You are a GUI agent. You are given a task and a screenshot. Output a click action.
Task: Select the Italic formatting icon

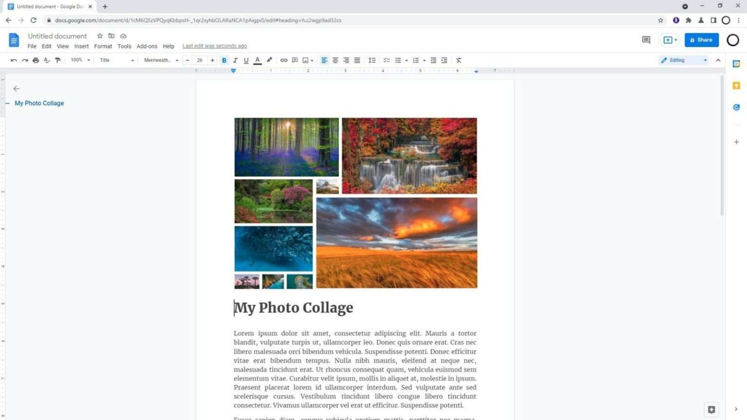coord(235,60)
